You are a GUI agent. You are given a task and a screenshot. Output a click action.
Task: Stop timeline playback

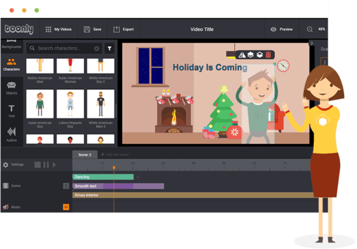tap(38, 165)
